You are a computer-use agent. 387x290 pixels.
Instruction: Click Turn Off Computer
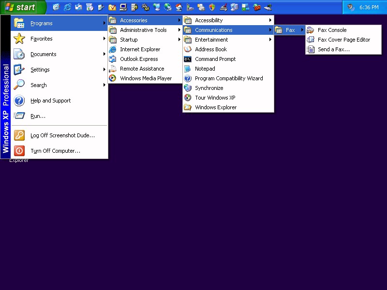pyautogui.click(x=55, y=151)
